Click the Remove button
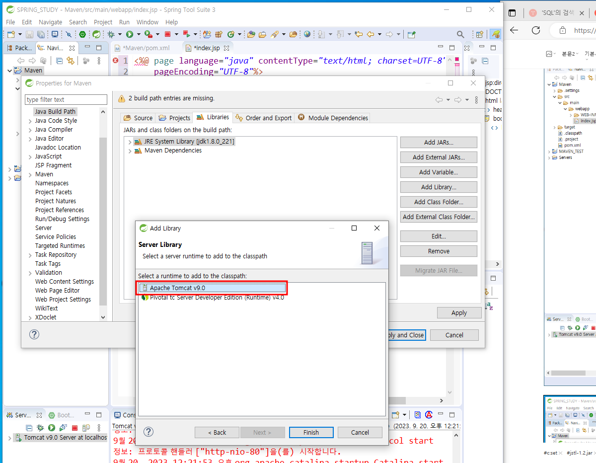 pos(439,251)
